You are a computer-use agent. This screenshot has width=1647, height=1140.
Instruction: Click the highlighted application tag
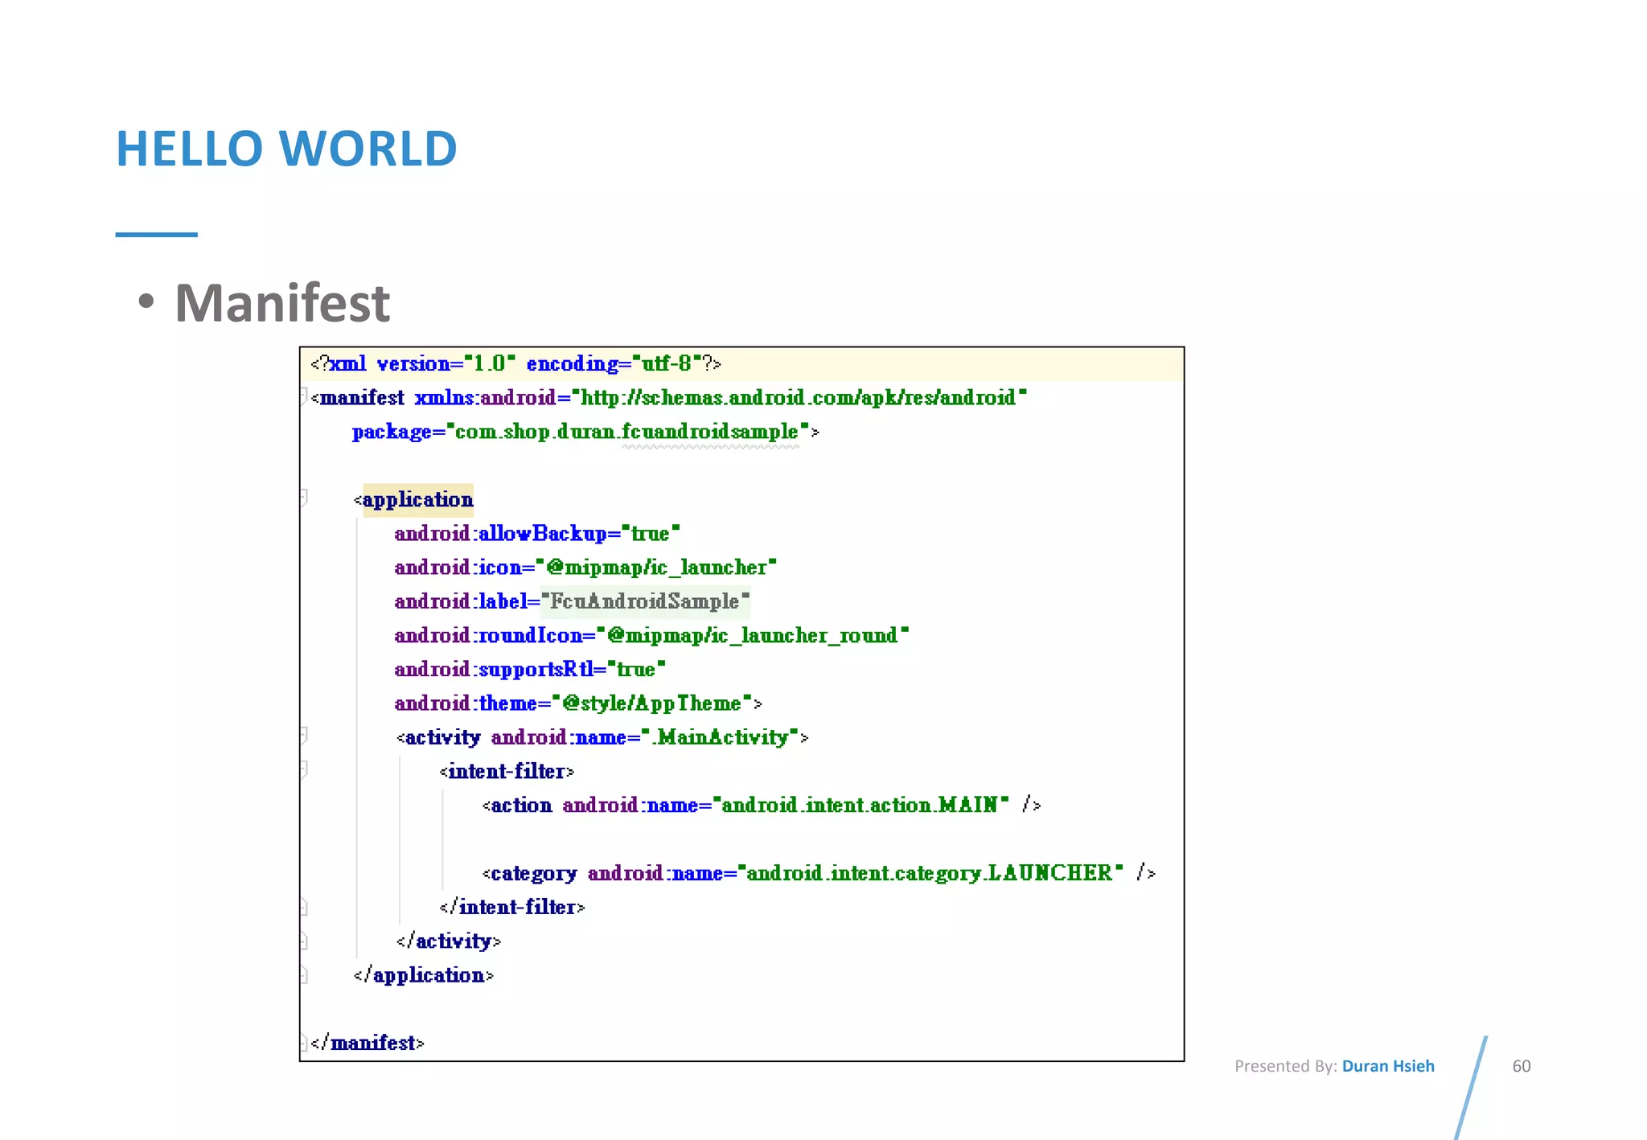pyautogui.click(x=417, y=500)
